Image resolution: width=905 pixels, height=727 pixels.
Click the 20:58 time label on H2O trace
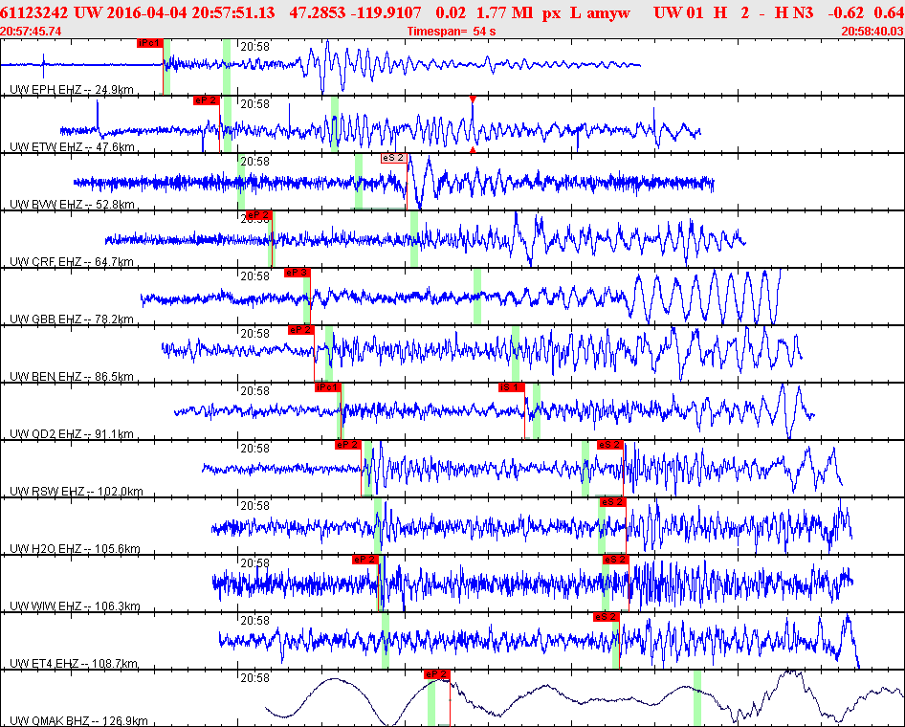(x=255, y=506)
